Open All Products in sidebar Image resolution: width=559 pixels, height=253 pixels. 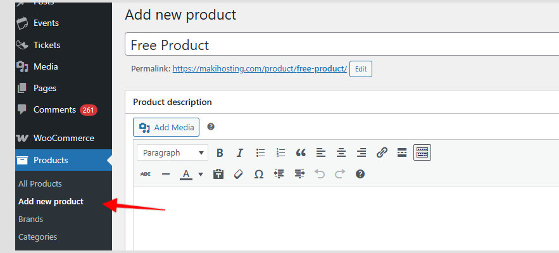coord(40,183)
